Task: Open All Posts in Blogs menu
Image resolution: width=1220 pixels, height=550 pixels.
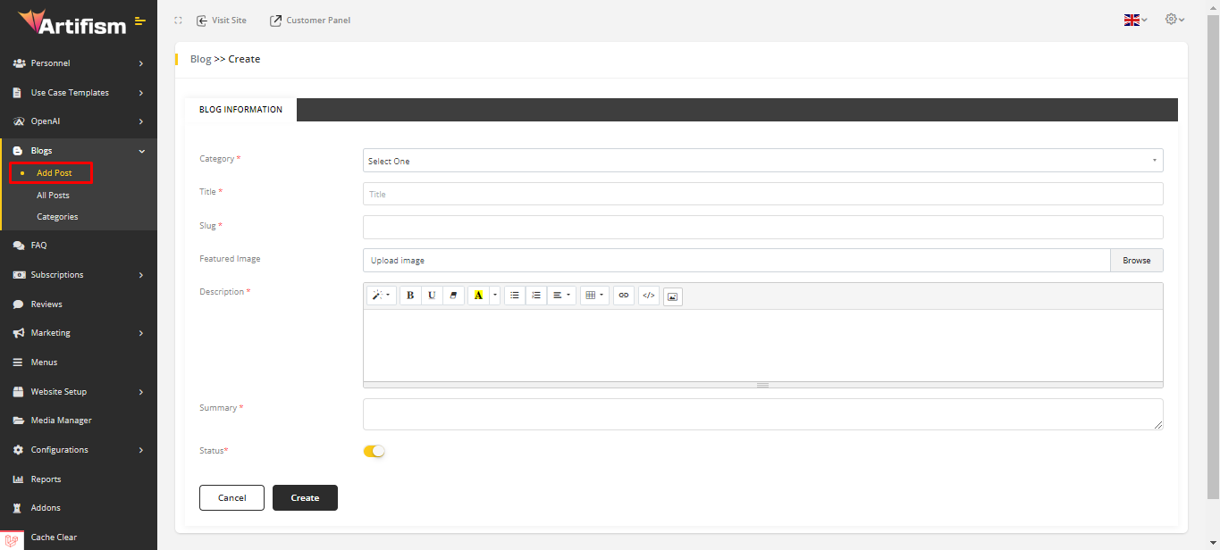Action: (53, 196)
